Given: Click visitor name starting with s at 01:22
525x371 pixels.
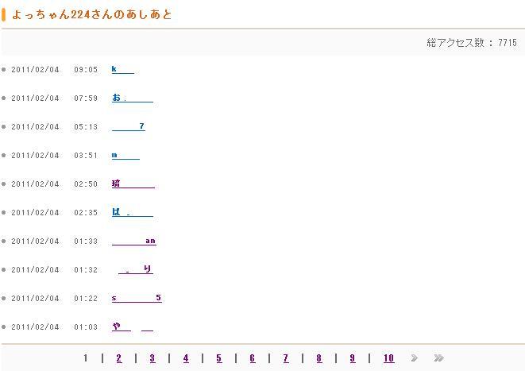Looking at the screenshot, I should (137, 299).
